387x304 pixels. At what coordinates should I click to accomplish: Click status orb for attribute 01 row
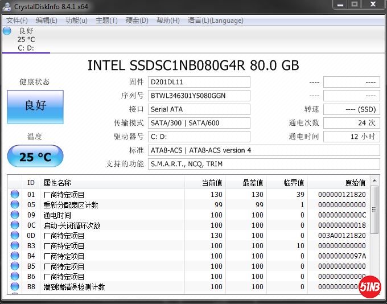(x=14, y=195)
